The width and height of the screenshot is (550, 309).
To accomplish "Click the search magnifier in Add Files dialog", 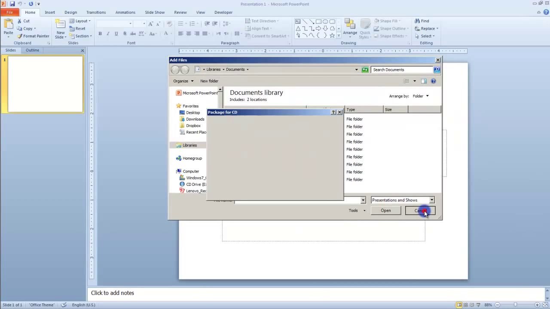I will (x=437, y=70).
